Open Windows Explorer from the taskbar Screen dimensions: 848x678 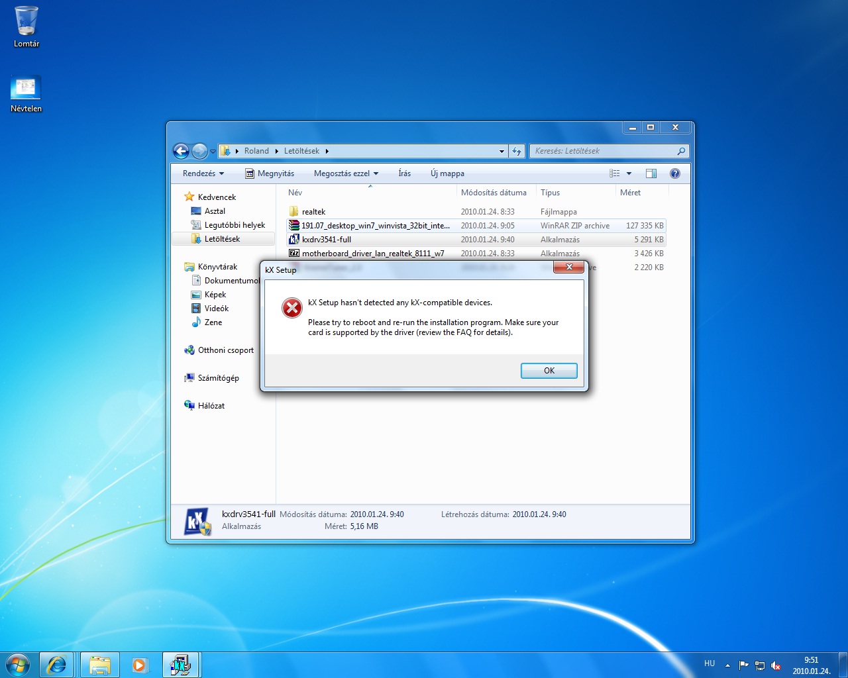coord(100,665)
